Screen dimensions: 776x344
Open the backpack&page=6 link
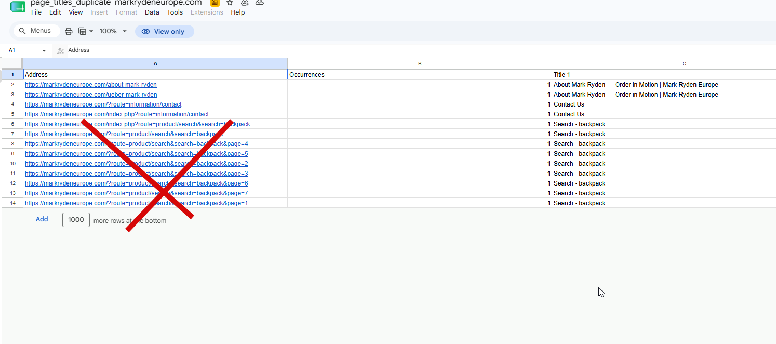click(137, 183)
